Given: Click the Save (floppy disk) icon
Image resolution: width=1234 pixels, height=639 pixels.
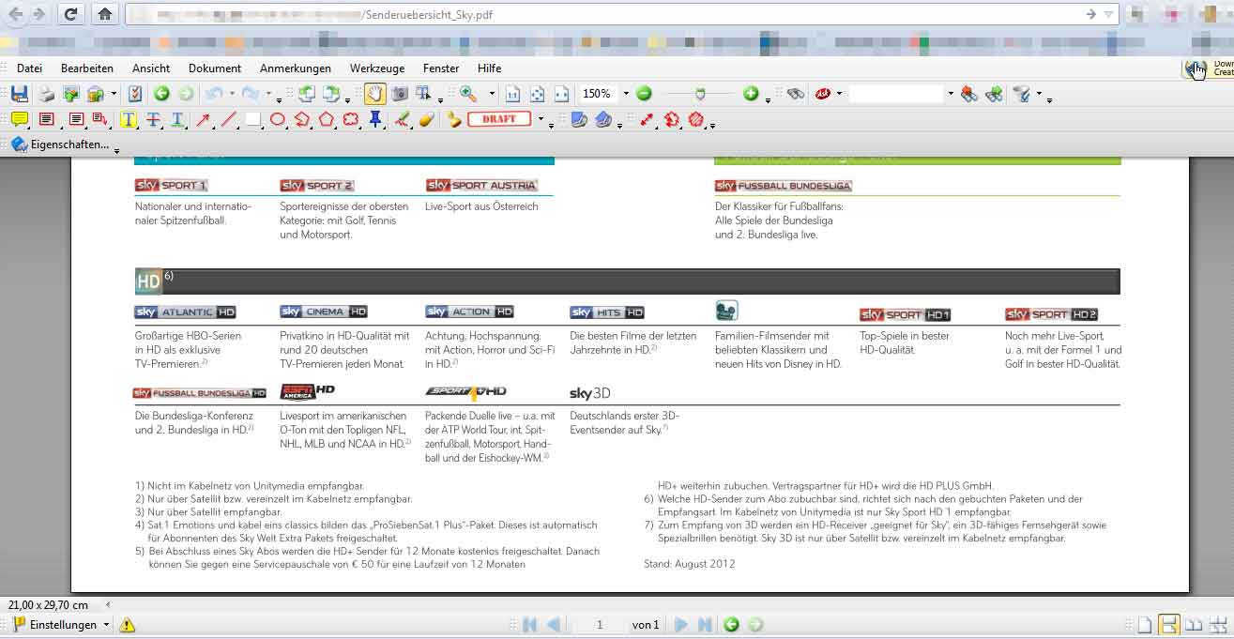Looking at the screenshot, I should point(20,94).
